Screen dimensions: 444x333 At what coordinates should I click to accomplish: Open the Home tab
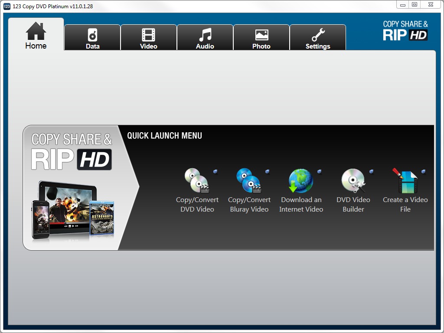36,34
